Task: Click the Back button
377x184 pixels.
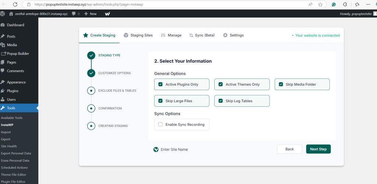Action: click(x=289, y=149)
